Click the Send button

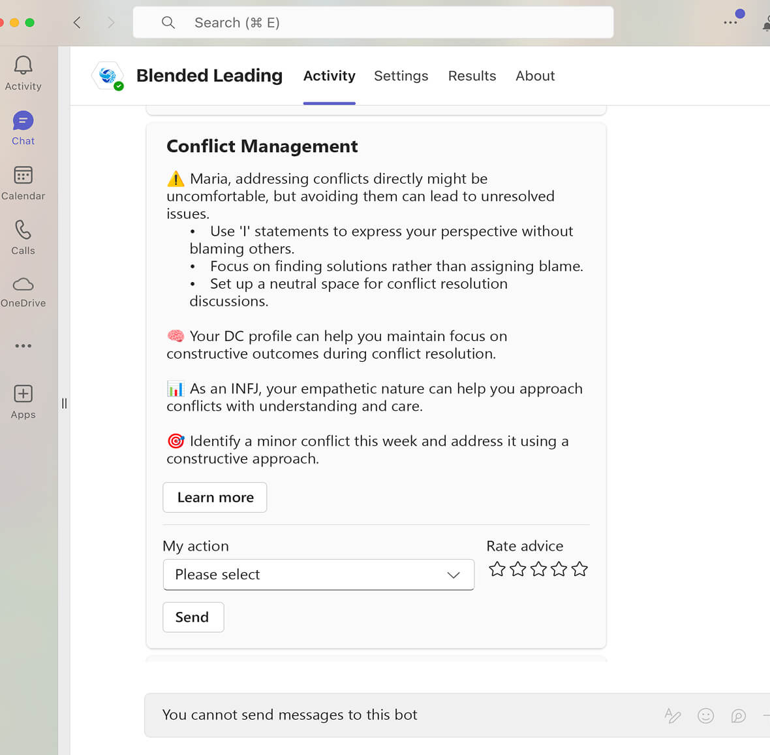click(192, 617)
